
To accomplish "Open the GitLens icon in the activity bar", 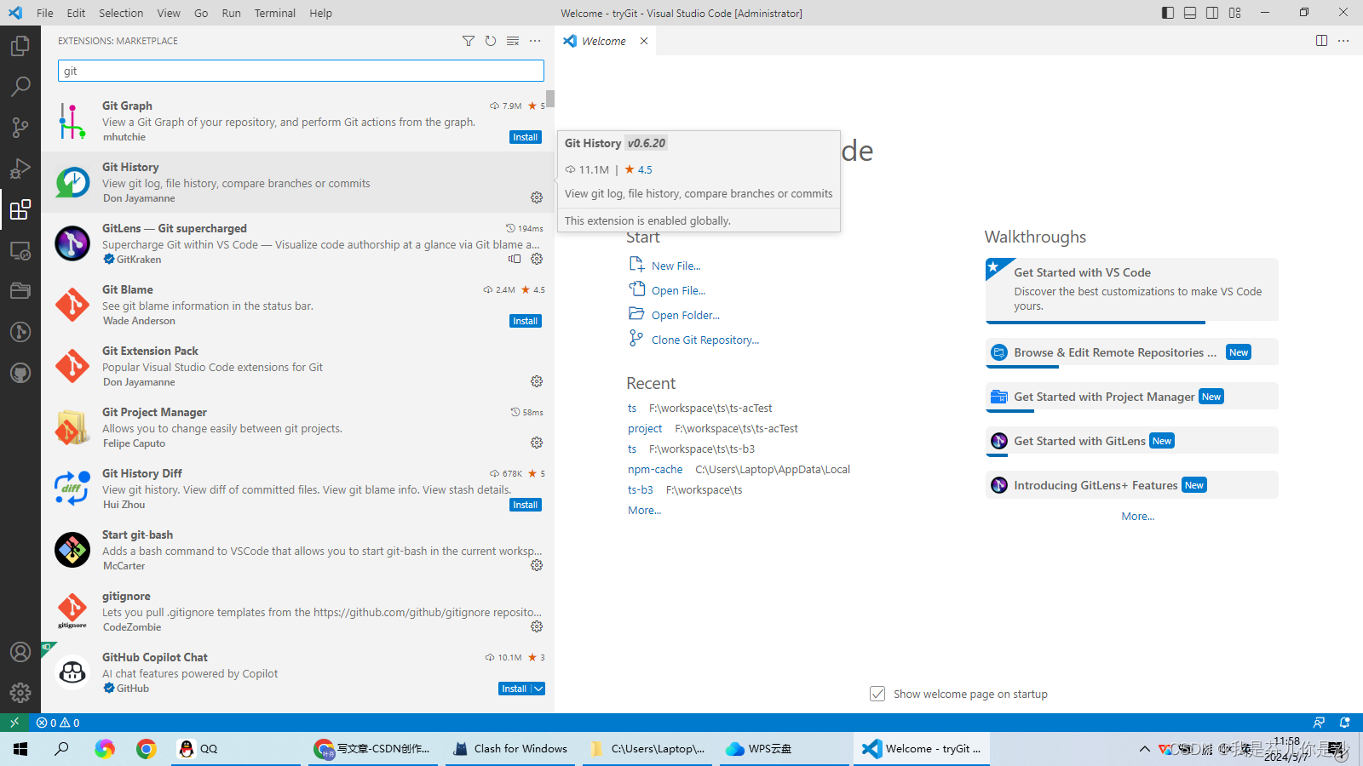I will [20, 332].
